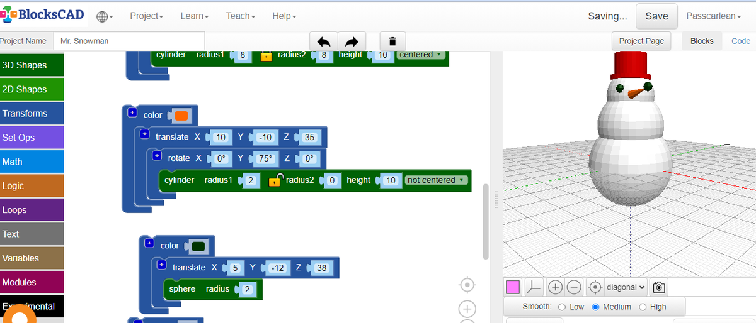The width and height of the screenshot is (756, 323).
Task: Open the Set Ops category
Action: coord(32,138)
